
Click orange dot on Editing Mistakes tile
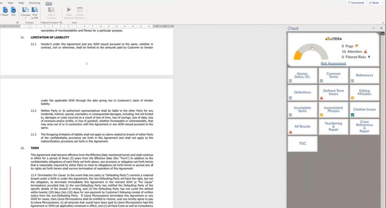352,98
